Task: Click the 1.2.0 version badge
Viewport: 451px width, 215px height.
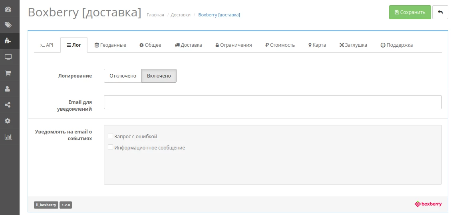Action: (x=66, y=205)
